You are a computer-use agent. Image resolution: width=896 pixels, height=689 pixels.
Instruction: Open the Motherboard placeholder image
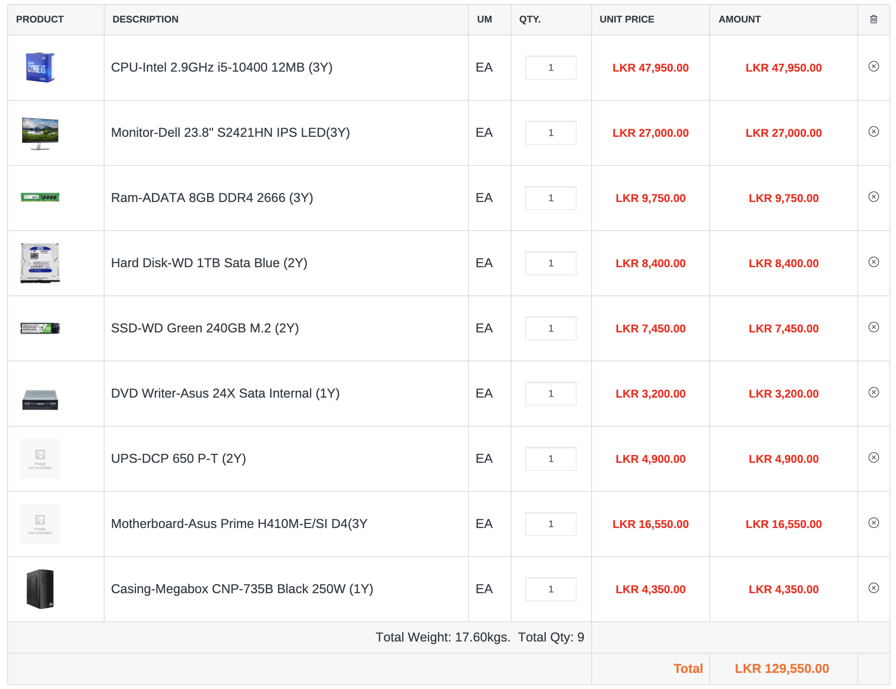40,524
